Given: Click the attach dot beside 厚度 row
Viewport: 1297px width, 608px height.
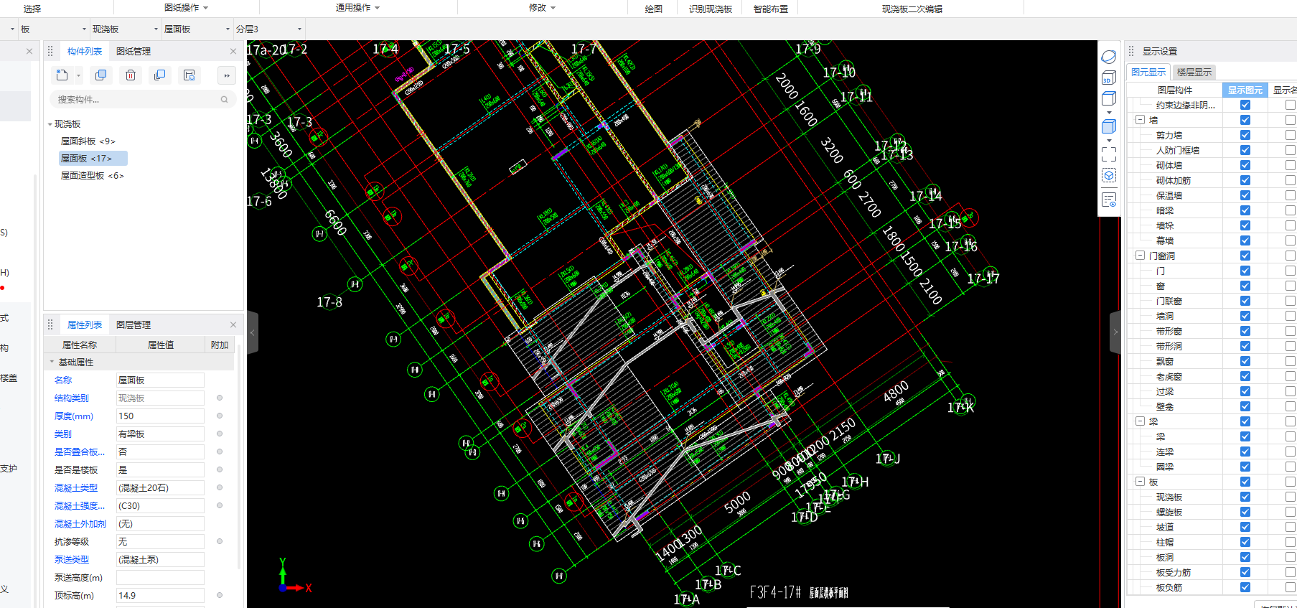Looking at the screenshot, I should pyautogui.click(x=220, y=416).
